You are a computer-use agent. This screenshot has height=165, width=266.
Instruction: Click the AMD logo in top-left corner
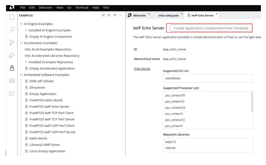click(12, 7)
